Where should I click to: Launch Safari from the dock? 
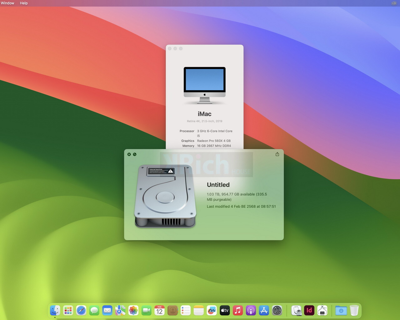(x=81, y=310)
